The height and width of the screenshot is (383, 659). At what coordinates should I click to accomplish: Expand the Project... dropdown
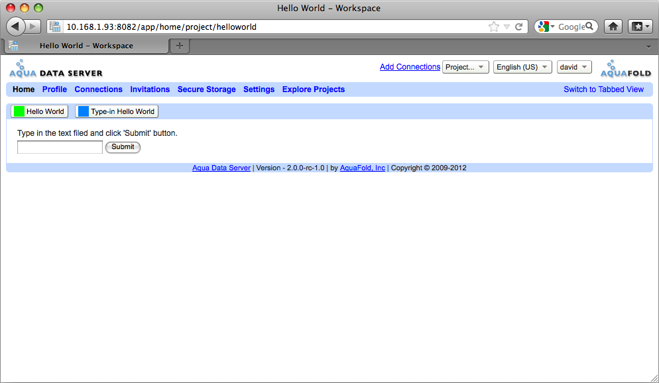[x=465, y=67]
